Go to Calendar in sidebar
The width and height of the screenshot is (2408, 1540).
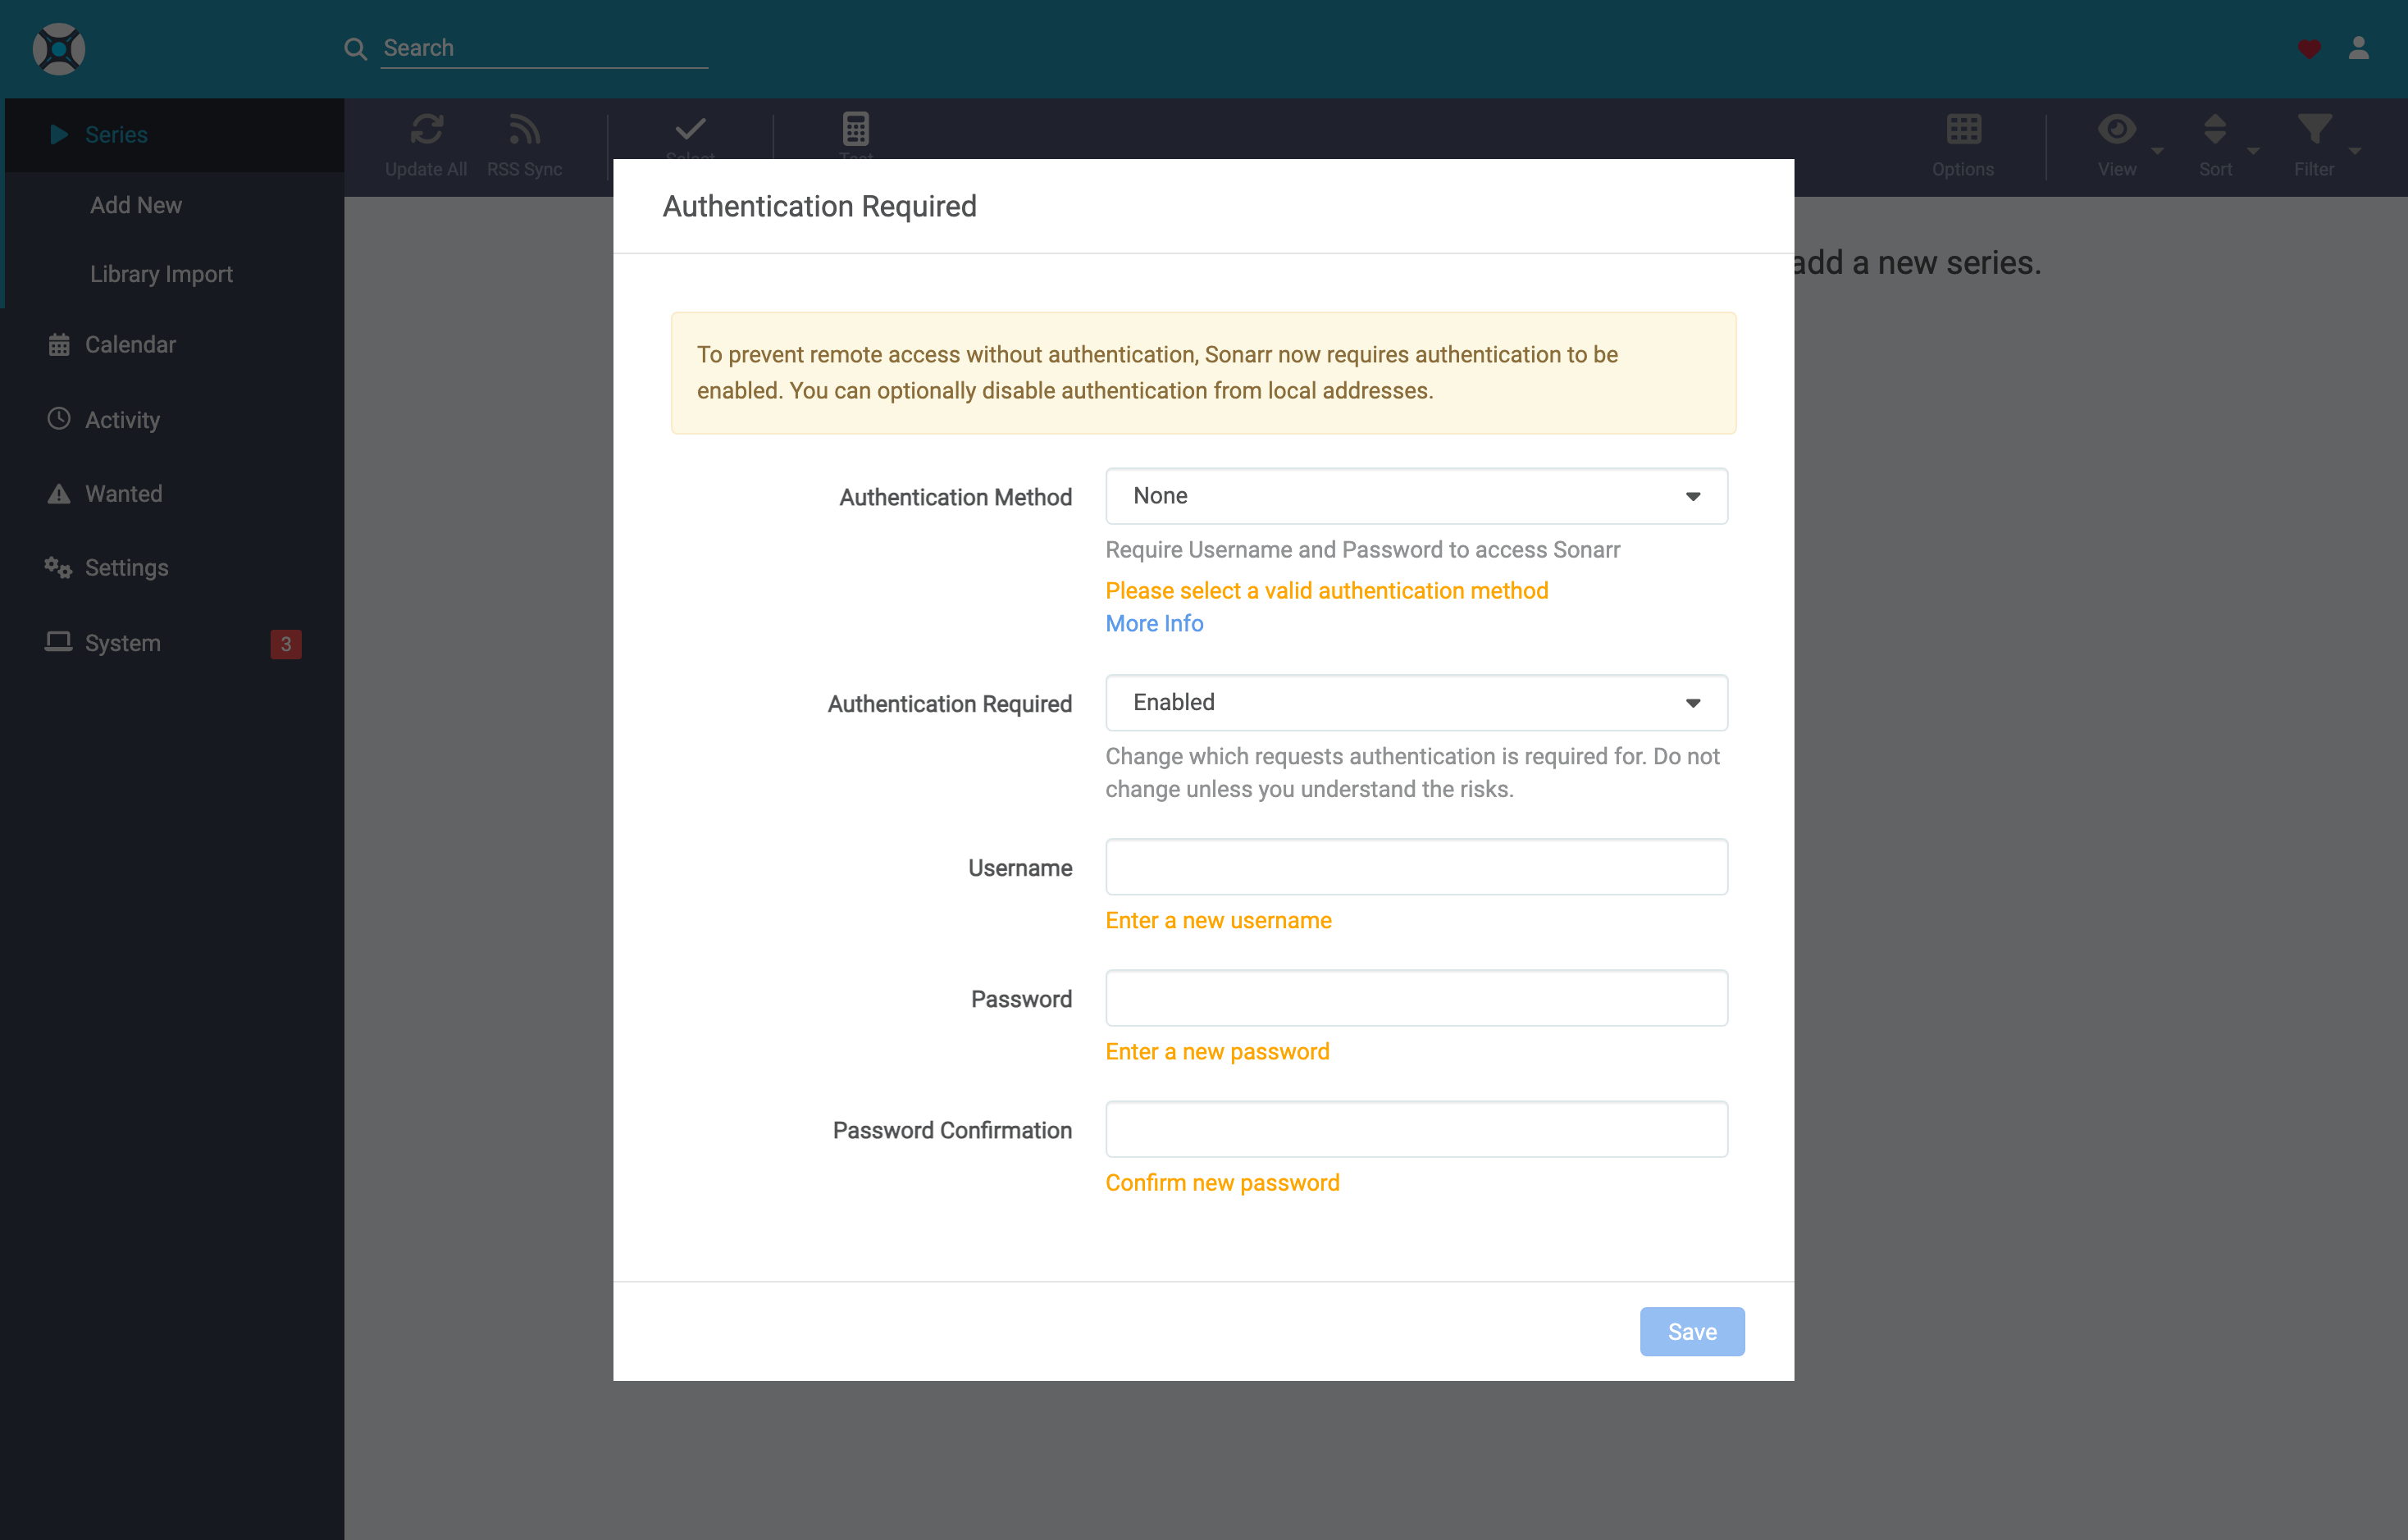point(172,344)
